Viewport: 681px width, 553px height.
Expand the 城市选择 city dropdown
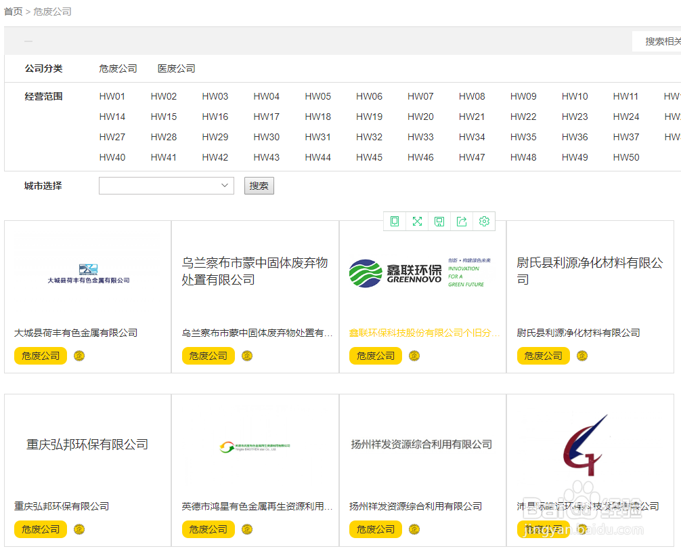pyautogui.click(x=167, y=186)
